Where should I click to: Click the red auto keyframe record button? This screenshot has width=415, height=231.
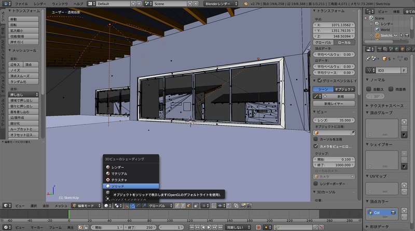tap(258, 227)
